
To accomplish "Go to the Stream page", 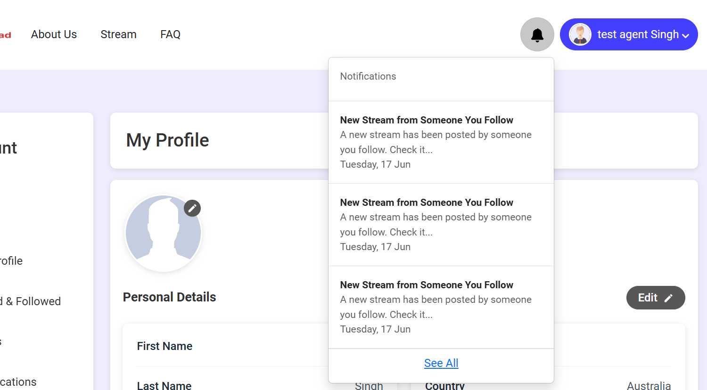I will tap(118, 34).
